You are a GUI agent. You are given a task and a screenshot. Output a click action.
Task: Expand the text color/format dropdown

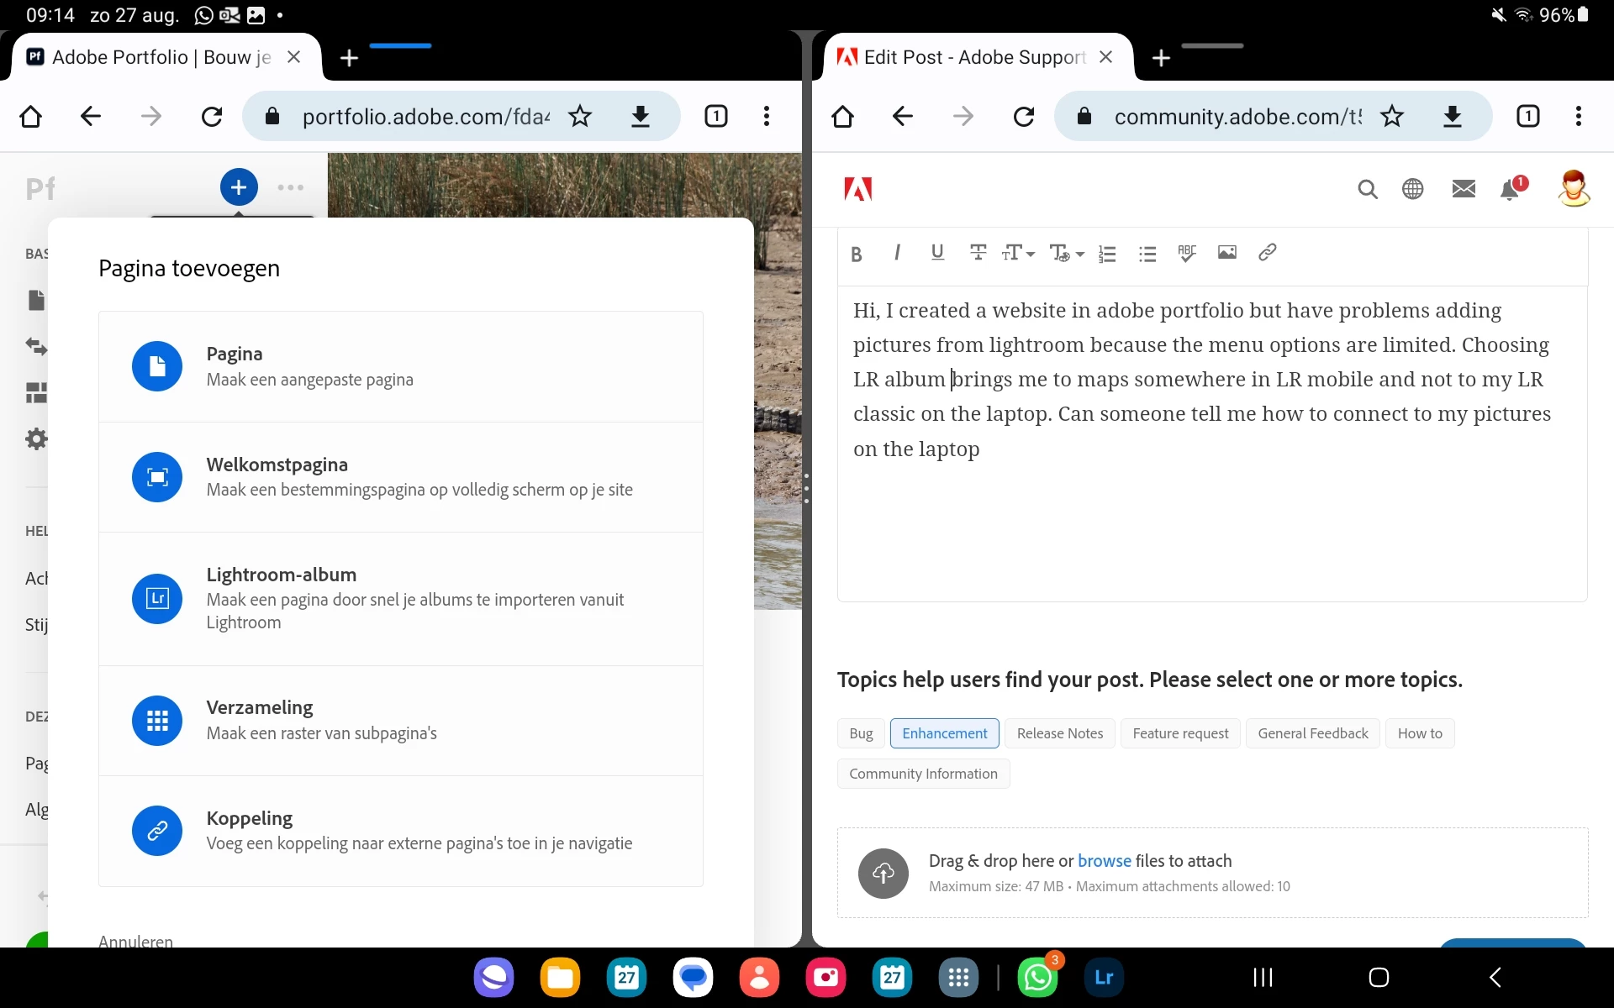tap(1067, 253)
